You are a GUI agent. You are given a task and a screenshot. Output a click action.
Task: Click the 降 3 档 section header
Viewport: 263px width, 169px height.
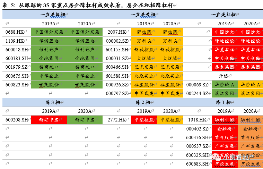(x=53, y=102)
